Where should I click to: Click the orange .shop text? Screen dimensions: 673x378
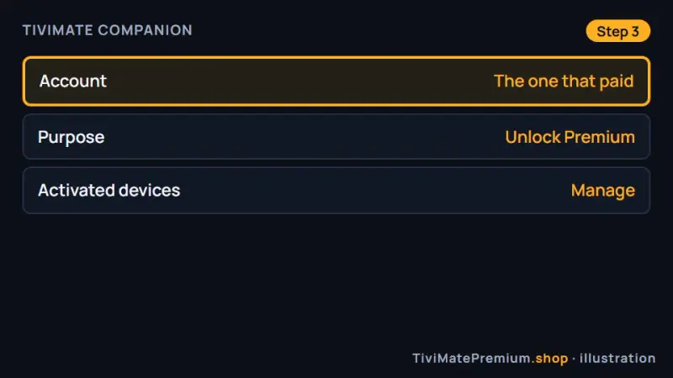pos(550,358)
